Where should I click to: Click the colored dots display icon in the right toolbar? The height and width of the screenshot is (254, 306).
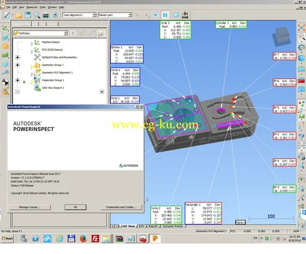pyautogui.click(x=301, y=104)
